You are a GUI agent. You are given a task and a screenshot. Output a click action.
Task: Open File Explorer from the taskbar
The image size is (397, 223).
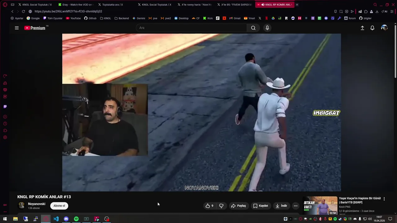15,219
